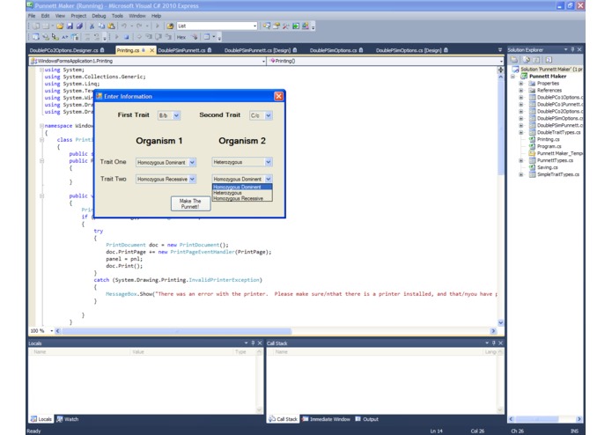Click the Refresh icon in Solution Explorer
The width and height of the screenshot is (612, 435).
pyautogui.click(x=537, y=60)
